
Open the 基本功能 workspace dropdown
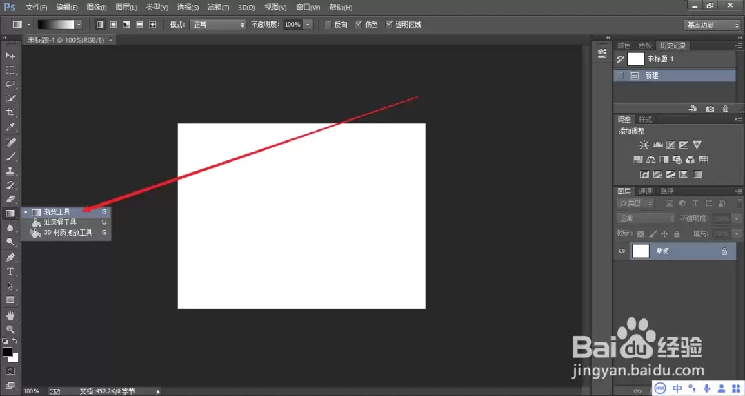[712, 25]
